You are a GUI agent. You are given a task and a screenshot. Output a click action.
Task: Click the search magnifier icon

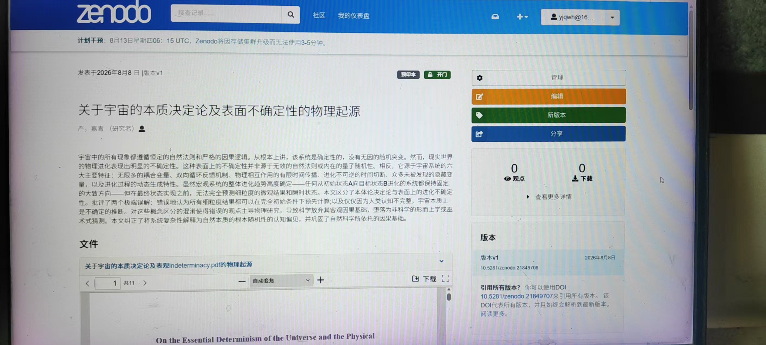point(290,14)
